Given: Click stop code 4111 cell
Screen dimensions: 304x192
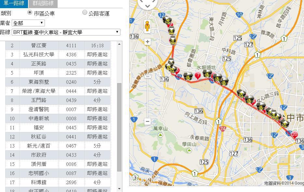Looking at the screenshot, I should coord(71,45).
